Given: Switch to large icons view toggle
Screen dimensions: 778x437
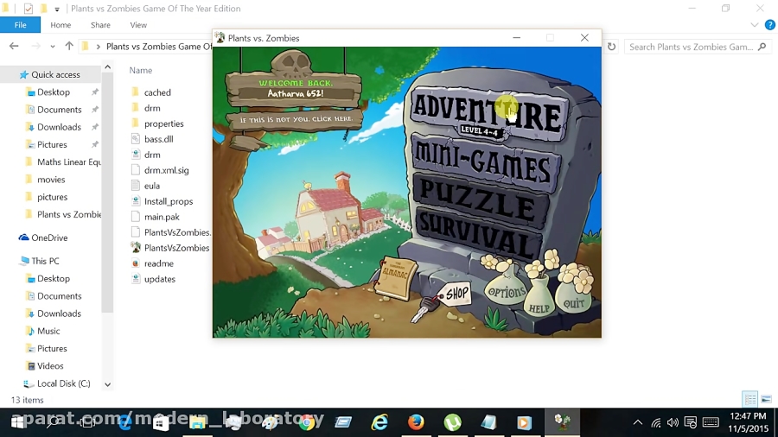Looking at the screenshot, I should click(x=766, y=399).
